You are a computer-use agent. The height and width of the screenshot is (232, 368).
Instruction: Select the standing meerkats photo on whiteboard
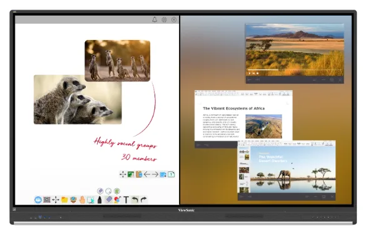click(118, 61)
